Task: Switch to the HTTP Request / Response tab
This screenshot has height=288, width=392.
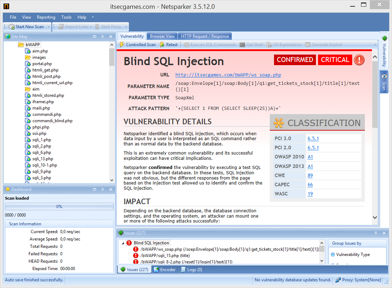Action: click(205, 36)
